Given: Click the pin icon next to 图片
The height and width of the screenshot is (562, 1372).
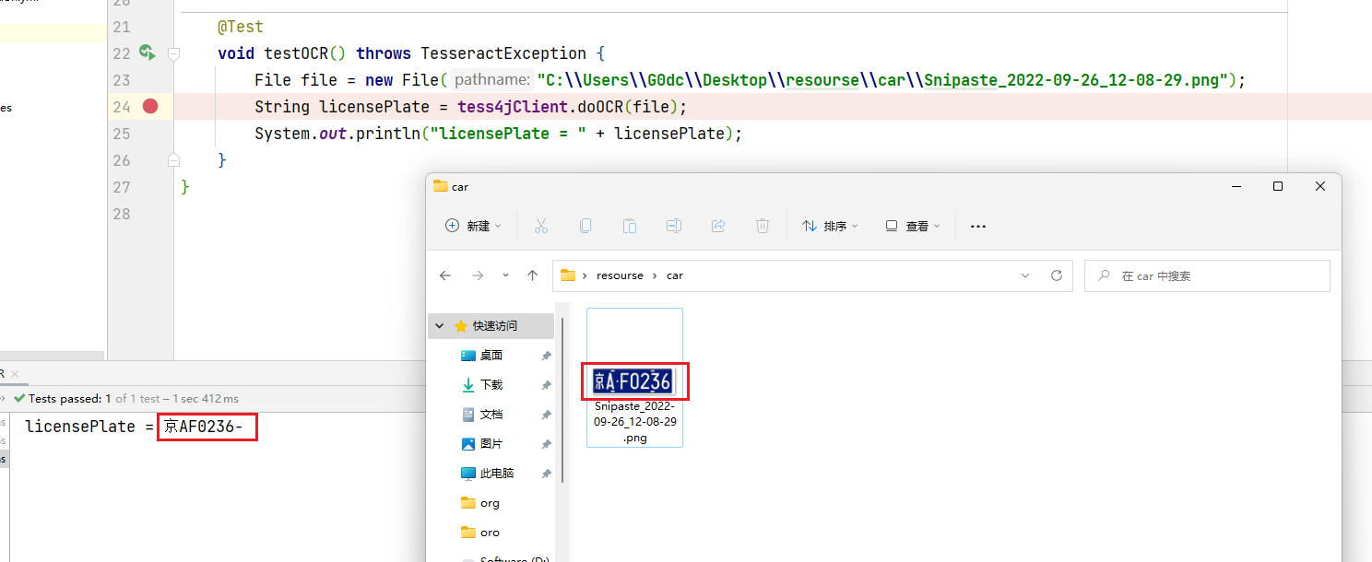Looking at the screenshot, I should [546, 444].
